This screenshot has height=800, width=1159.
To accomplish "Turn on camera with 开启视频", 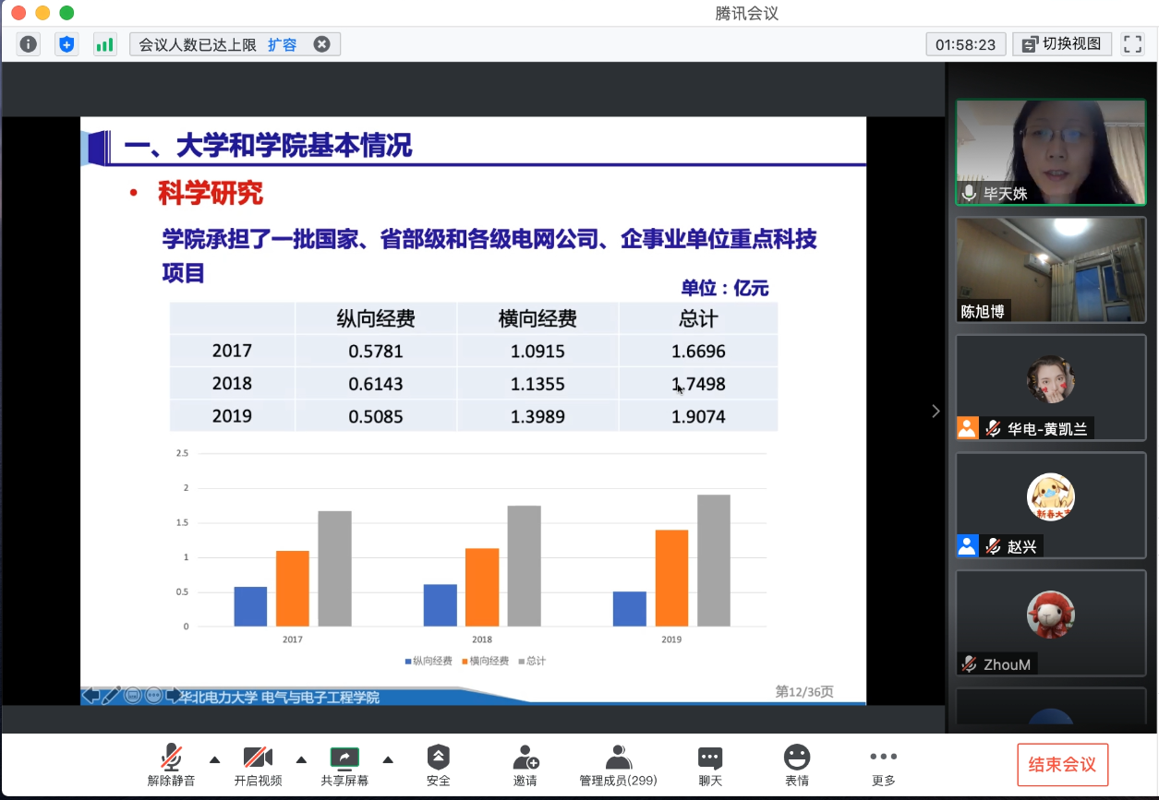I will point(258,765).
